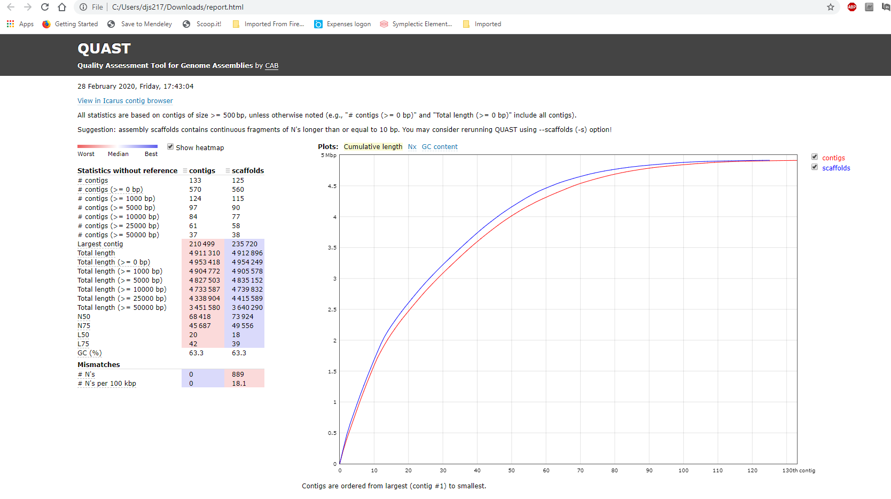The height and width of the screenshot is (499, 891).
Task: Open the Expenses logon bookmark
Action: click(x=342, y=24)
